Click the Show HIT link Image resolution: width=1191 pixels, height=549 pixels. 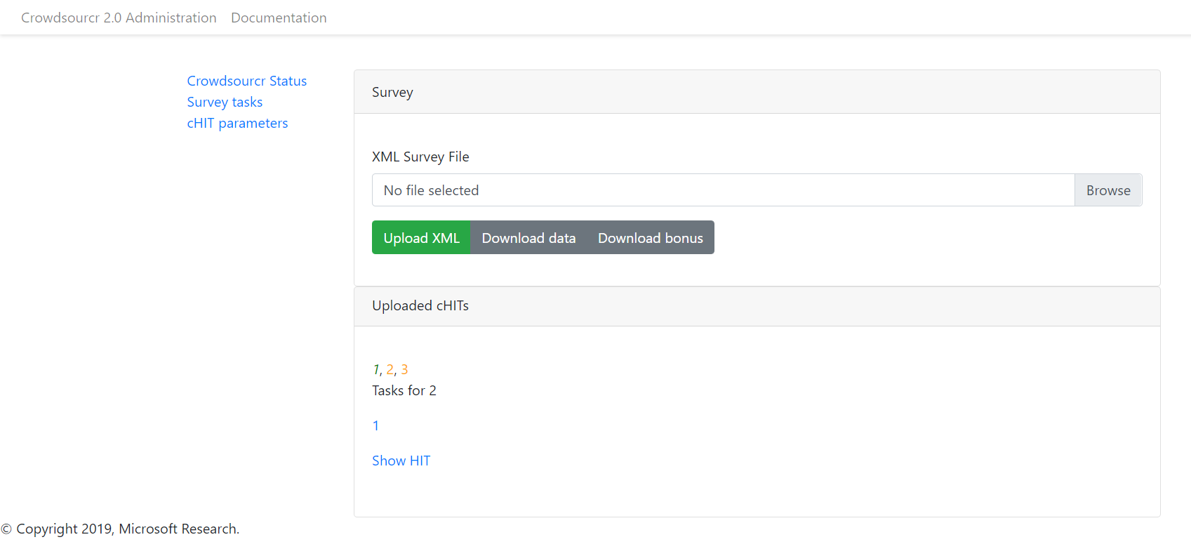pos(401,461)
